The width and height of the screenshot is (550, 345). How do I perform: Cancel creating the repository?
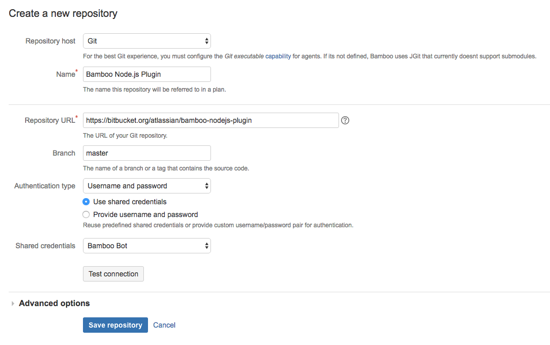coord(164,325)
